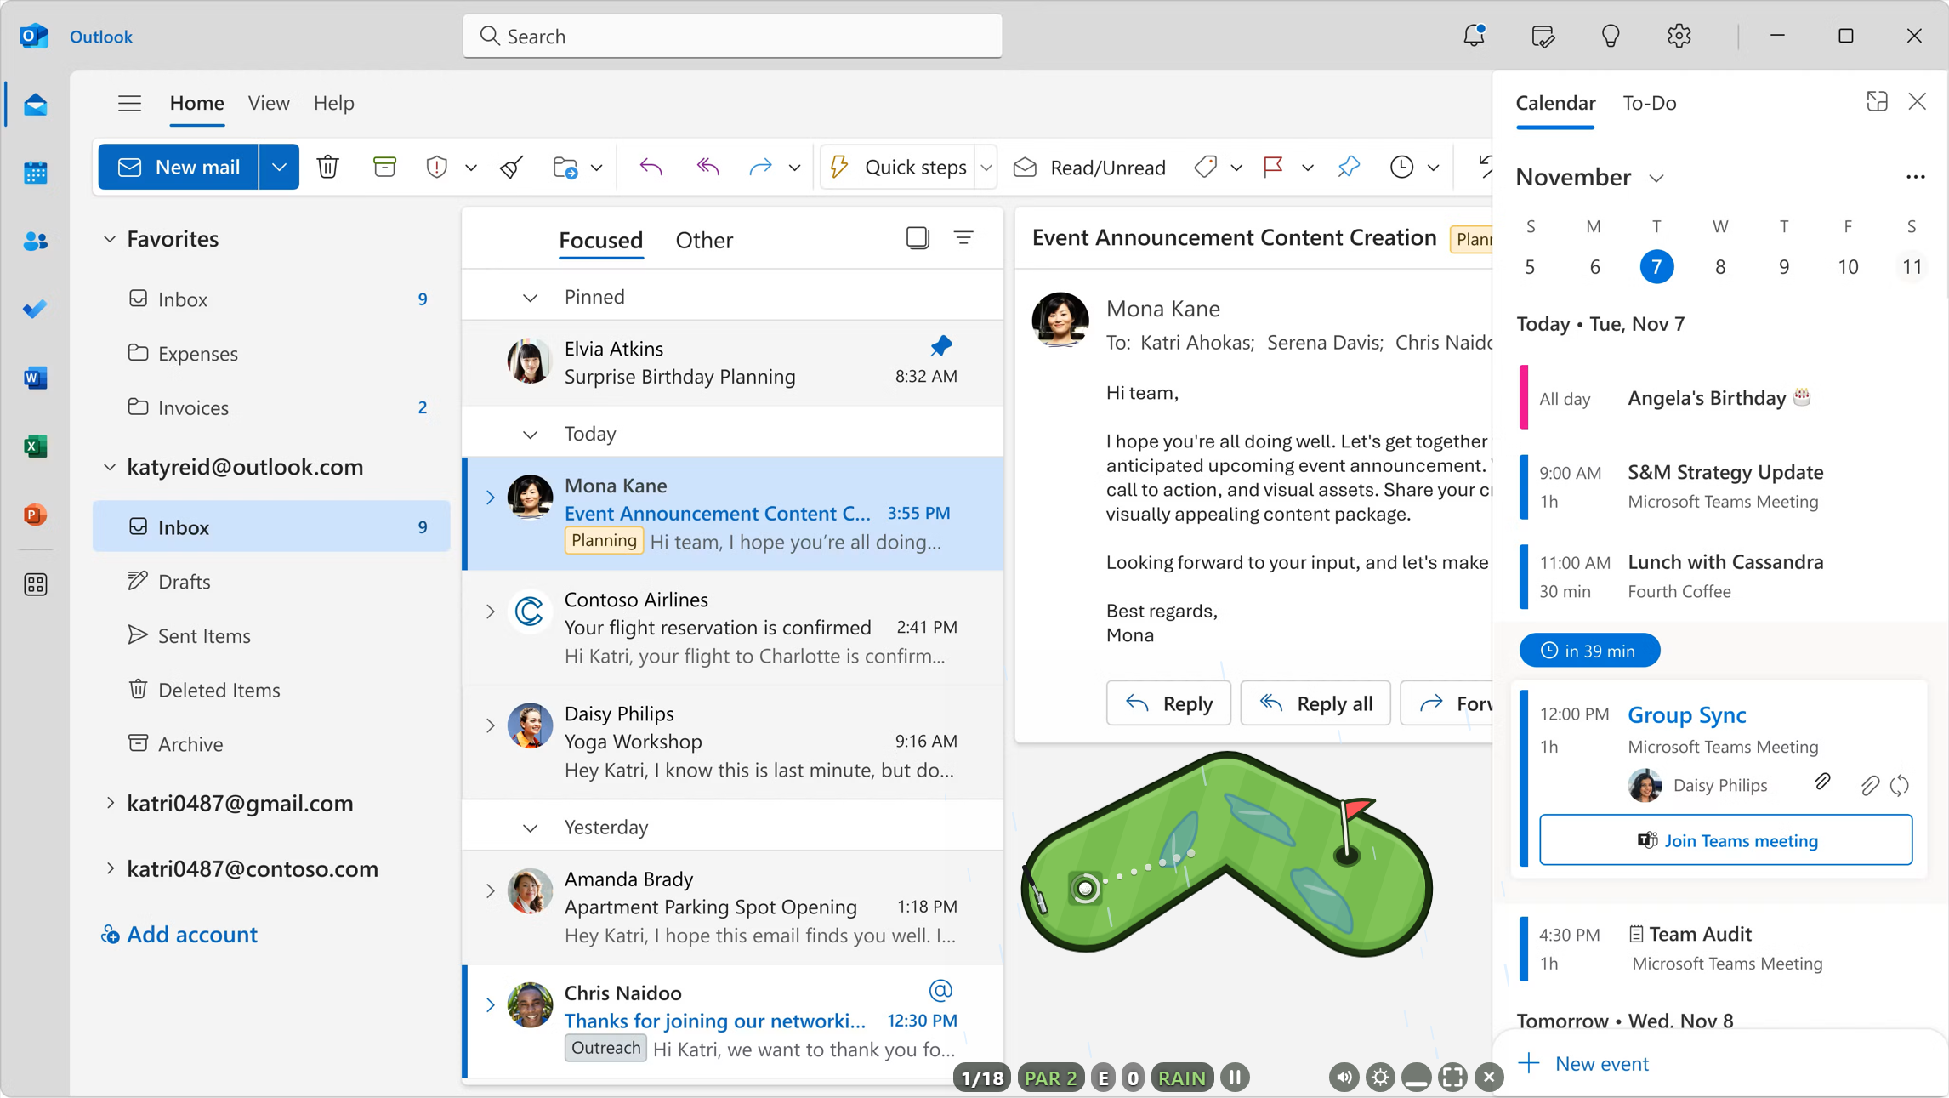Image resolution: width=1949 pixels, height=1098 pixels.
Task: Click the Add account link
Action: 179,934
